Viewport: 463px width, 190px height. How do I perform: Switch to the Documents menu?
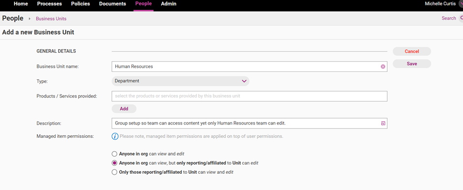pyautogui.click(x=112, y=4)
